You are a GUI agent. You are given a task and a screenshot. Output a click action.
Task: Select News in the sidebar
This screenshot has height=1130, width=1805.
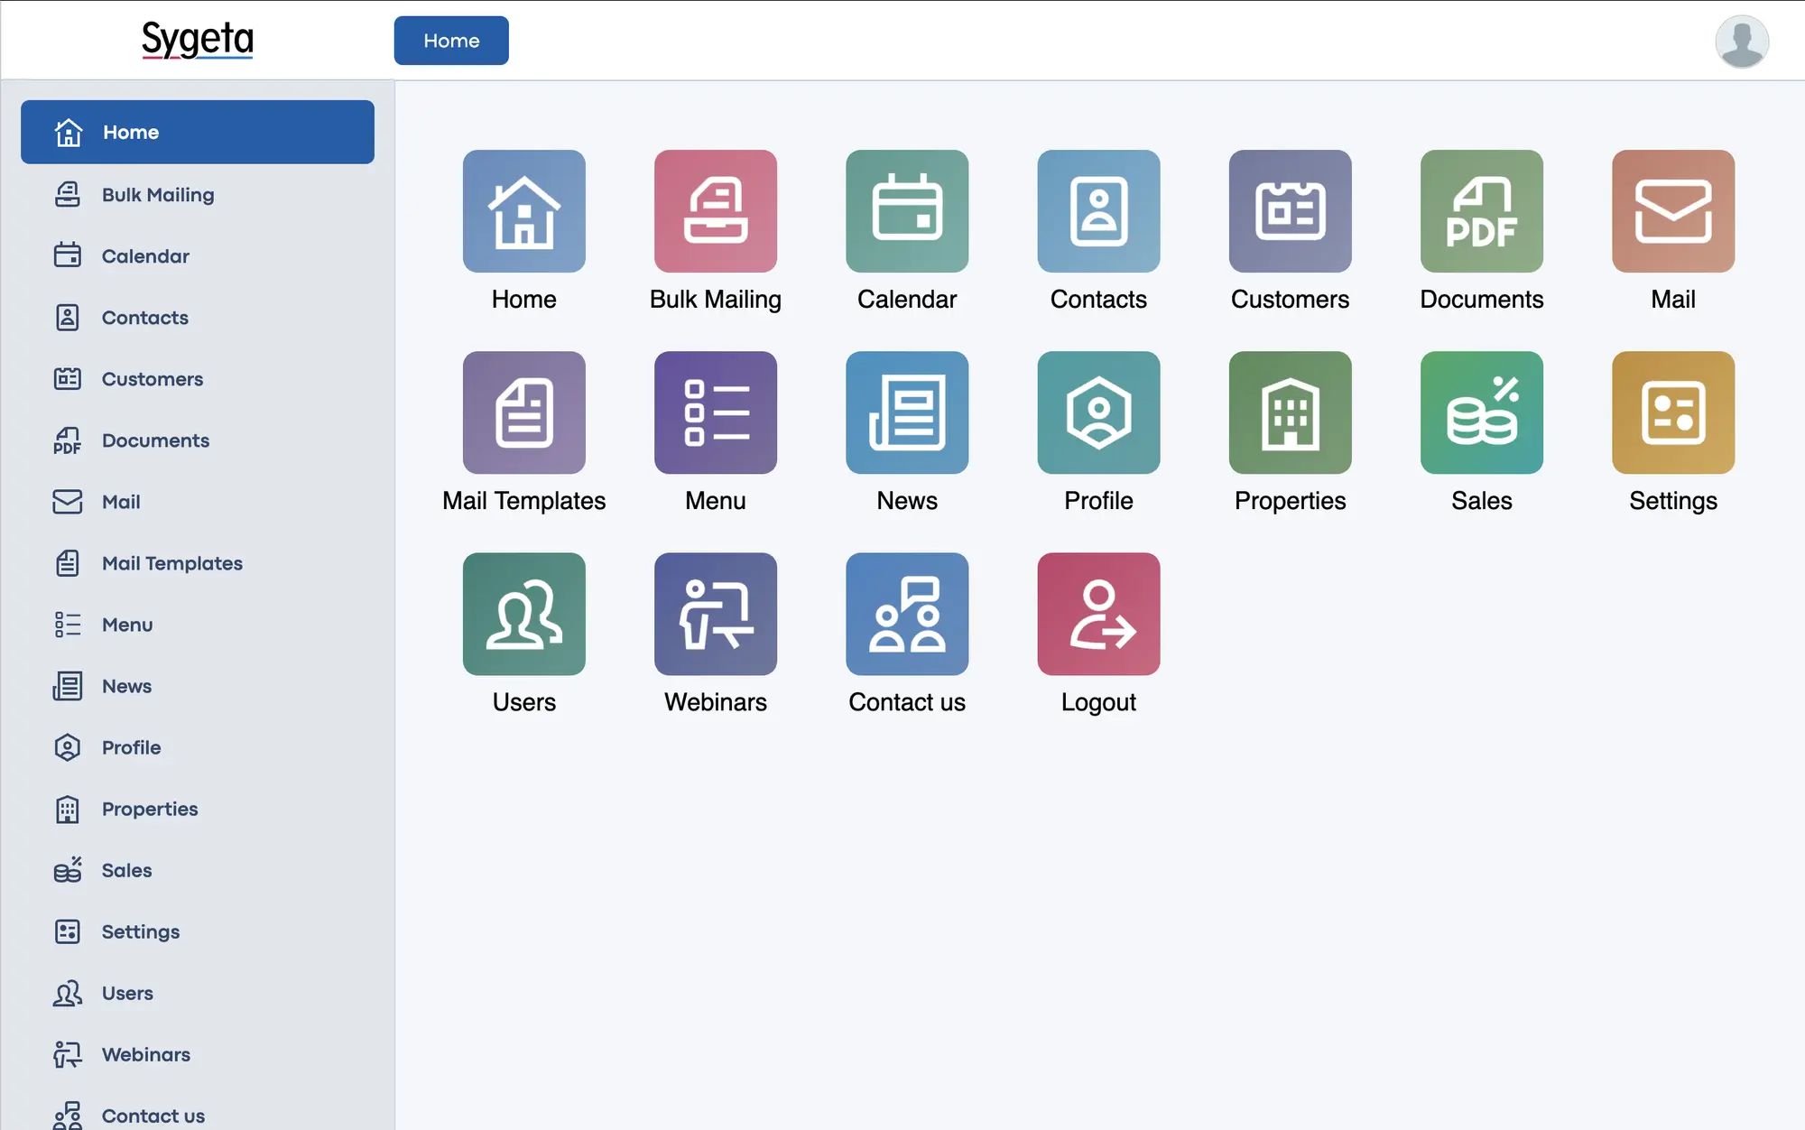[x=198, y=685]
